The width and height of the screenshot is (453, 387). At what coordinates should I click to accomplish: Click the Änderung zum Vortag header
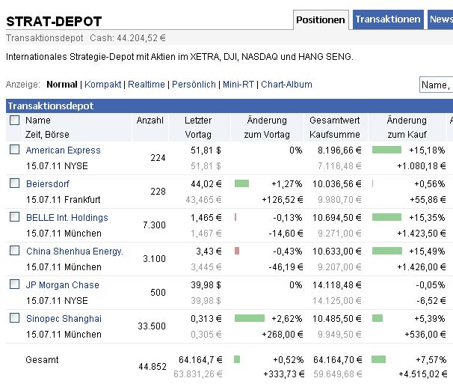[267, 127]
